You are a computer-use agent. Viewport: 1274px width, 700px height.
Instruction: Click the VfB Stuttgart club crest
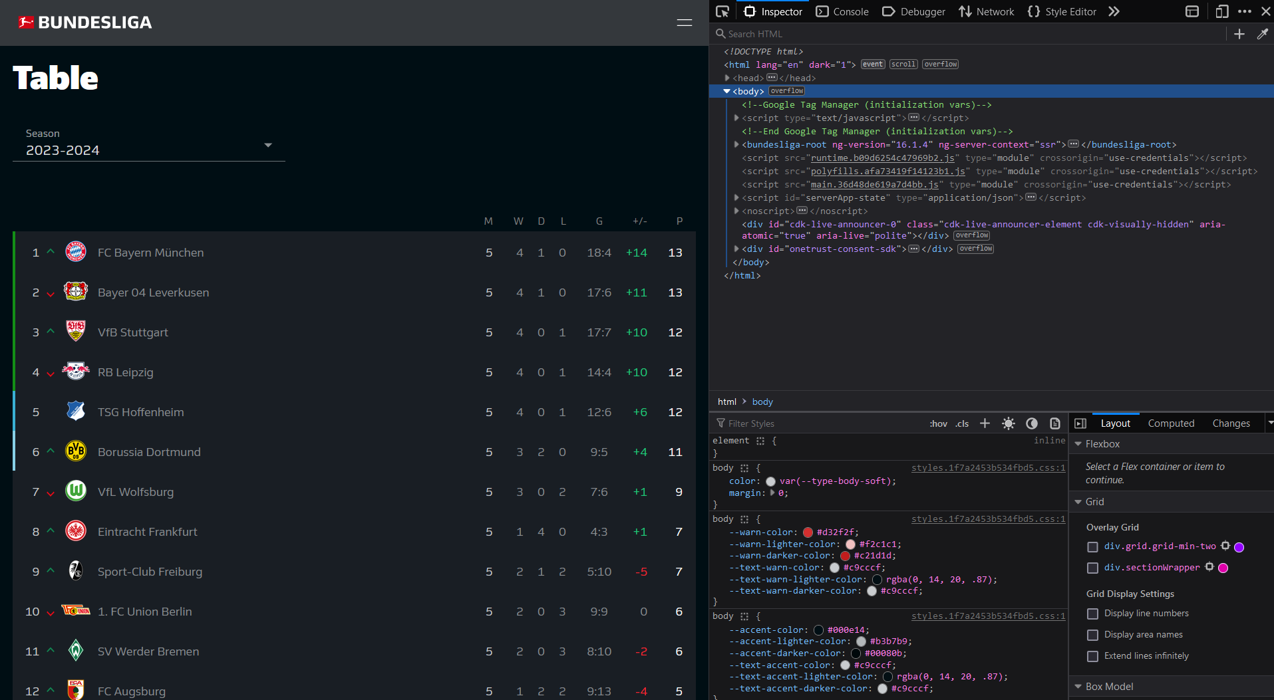tap(76, 331)
